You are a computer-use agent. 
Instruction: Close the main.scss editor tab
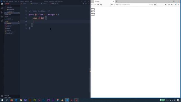click(58, 4)
